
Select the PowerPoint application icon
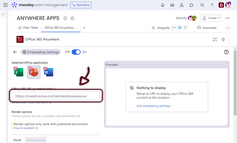33,72
